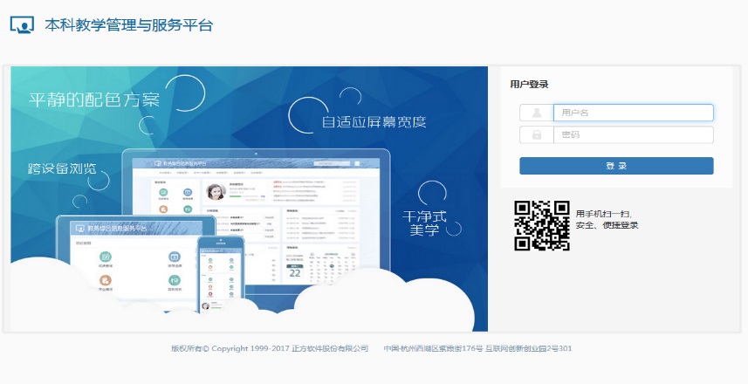This screenshot has height=384, width=748.
Task: Click the avatar photo on the monitor illustration
Action: pos(214,192)
